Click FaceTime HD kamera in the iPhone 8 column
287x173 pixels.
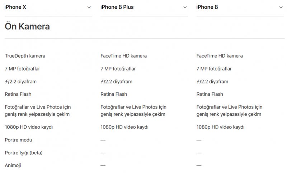[220, 56]
